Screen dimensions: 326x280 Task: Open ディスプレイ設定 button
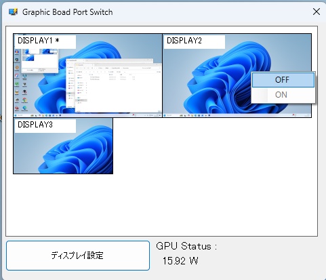pos(78,256)
